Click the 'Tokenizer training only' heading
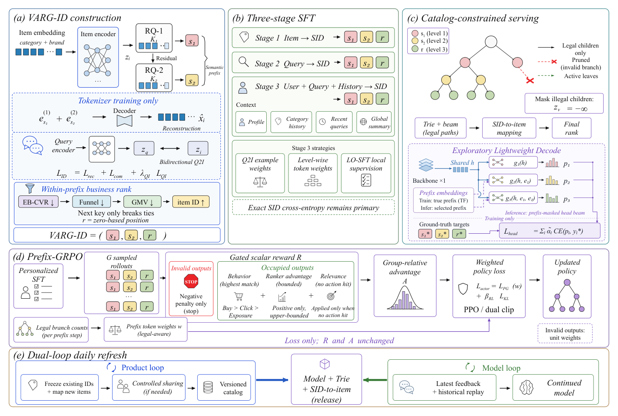The width and height of the screenshot is (618, 416). coord(118,101)
